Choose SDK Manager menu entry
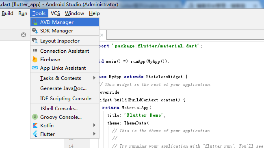The image size is (264, 148). pos(65,30)
